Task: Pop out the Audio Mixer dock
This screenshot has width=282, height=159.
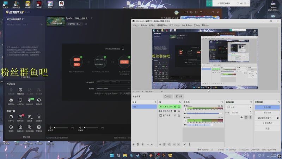Action: click(222, 102)
